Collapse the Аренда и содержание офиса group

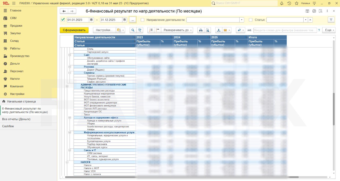point(70,117)
